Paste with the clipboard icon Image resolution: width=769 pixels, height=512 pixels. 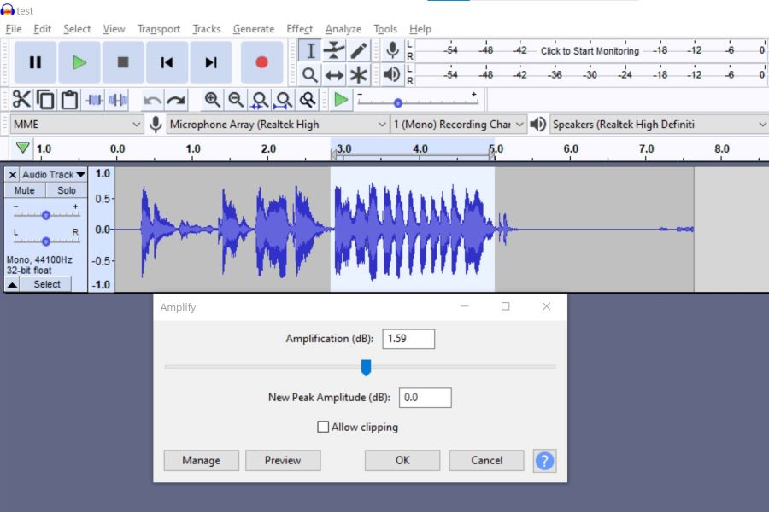69,100
